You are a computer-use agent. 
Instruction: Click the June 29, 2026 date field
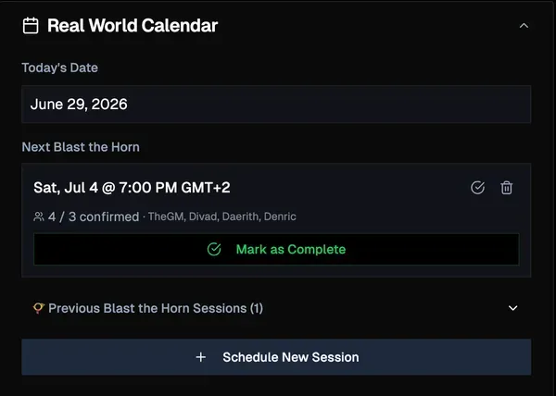[276, 104]
